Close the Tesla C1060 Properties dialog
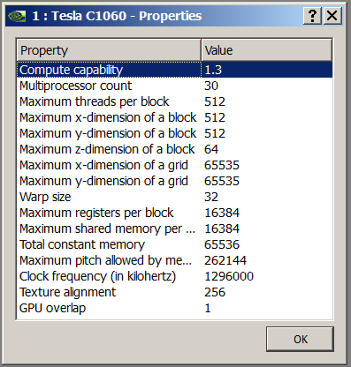Viewport: 351px width, 367px height. pos(332,16)
